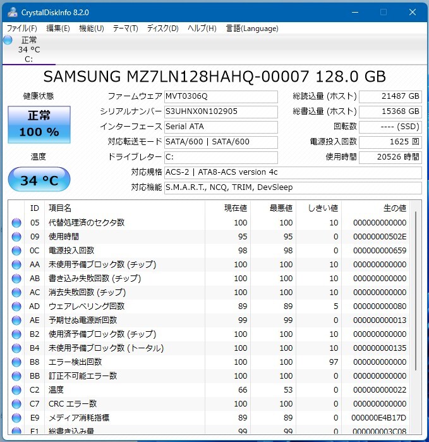
Task: Click the status orb for attribute 05
Action: [16, 223]
